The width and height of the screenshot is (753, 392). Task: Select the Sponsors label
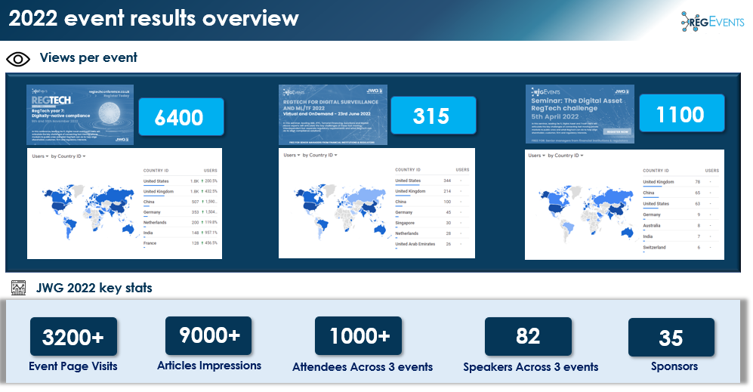674,366
